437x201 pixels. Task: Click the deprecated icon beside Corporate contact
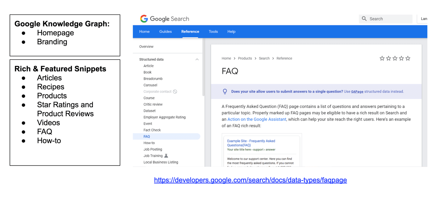point(175,92)
